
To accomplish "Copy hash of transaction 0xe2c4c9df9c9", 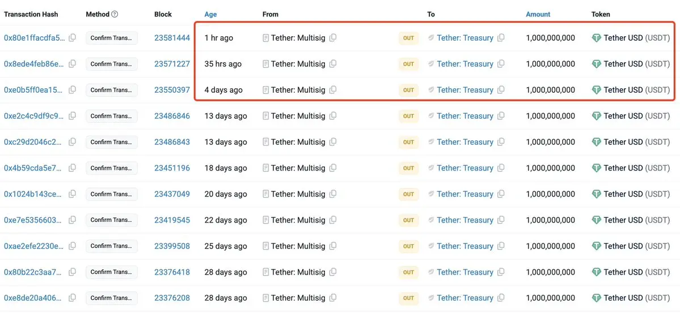I will point(72,116).
